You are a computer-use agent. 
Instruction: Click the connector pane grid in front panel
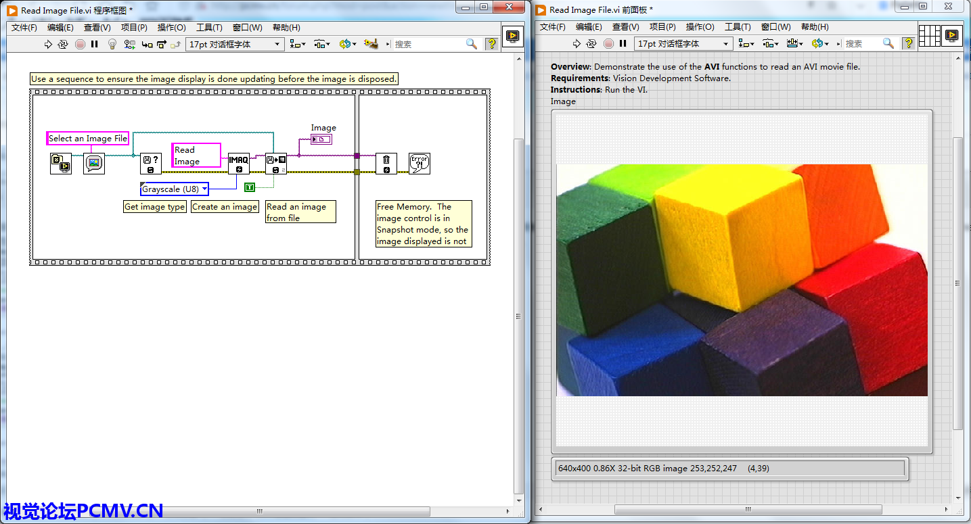click(930, 34)
